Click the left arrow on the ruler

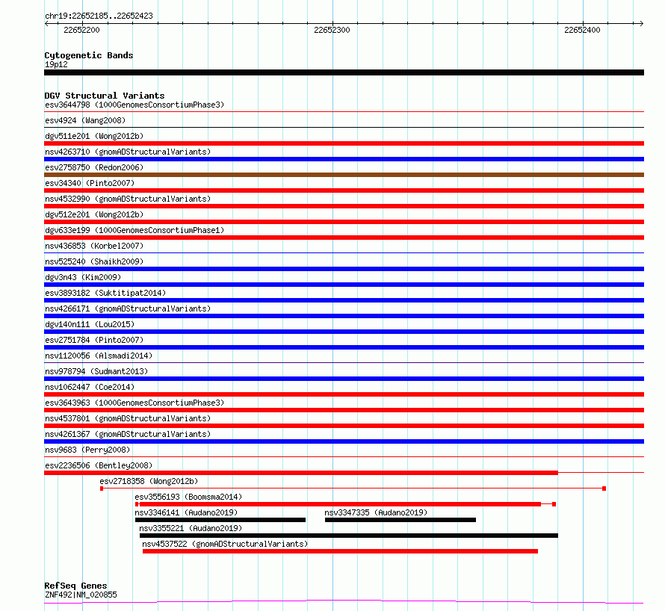46,24
